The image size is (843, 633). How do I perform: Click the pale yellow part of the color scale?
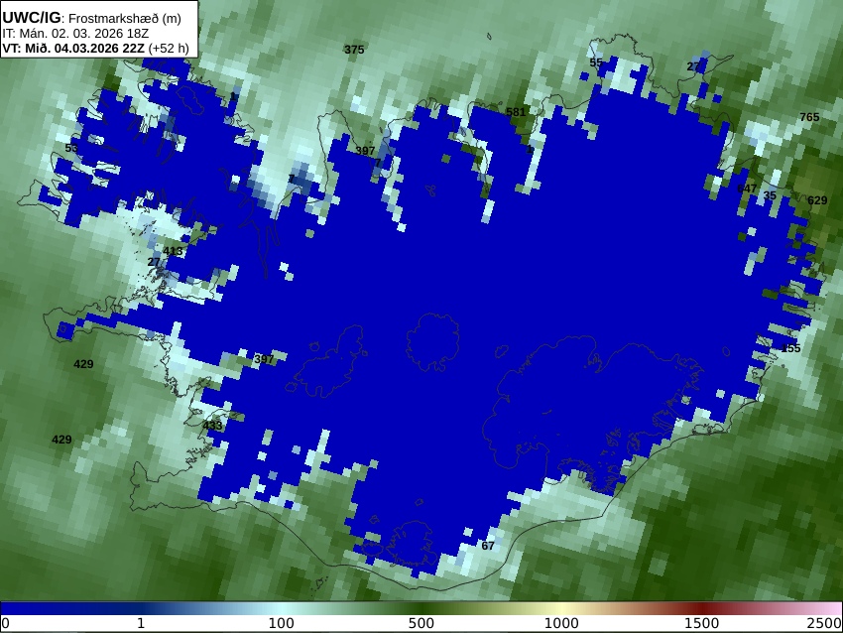click(x=561, y=608)
